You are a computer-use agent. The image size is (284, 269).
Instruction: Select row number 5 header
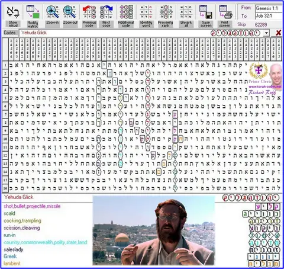5,98
